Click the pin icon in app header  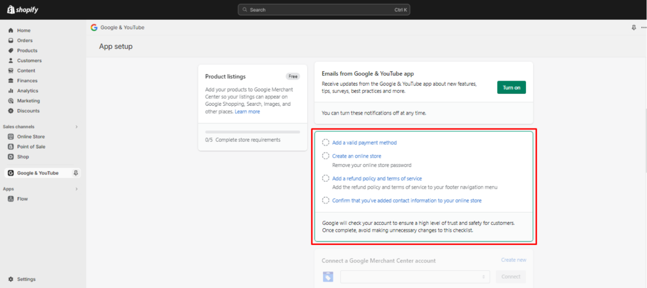coord(634,27)
